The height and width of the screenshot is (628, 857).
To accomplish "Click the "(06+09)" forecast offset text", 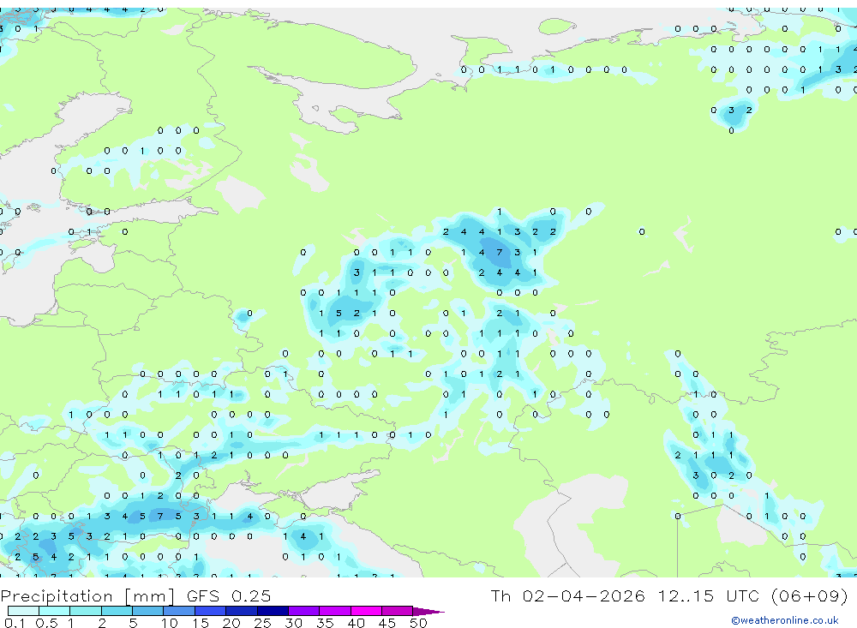I will click(810, 595).
